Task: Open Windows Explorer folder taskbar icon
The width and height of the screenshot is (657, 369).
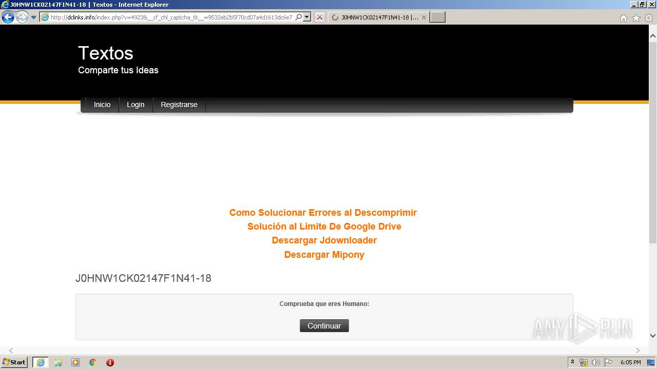Action: (x=58, y=362)
